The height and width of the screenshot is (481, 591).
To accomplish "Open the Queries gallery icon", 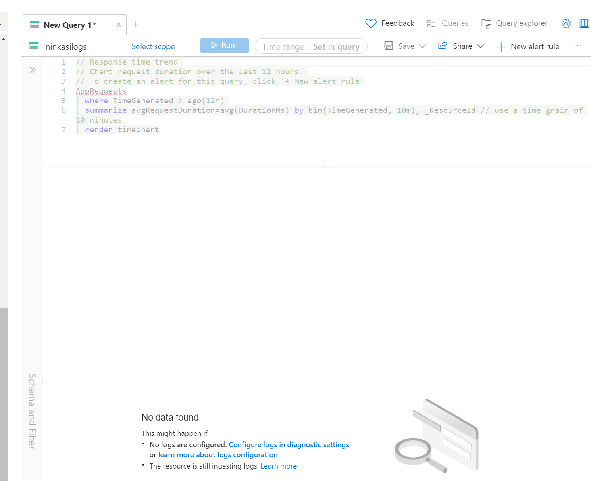I will (x=431, y=23).
